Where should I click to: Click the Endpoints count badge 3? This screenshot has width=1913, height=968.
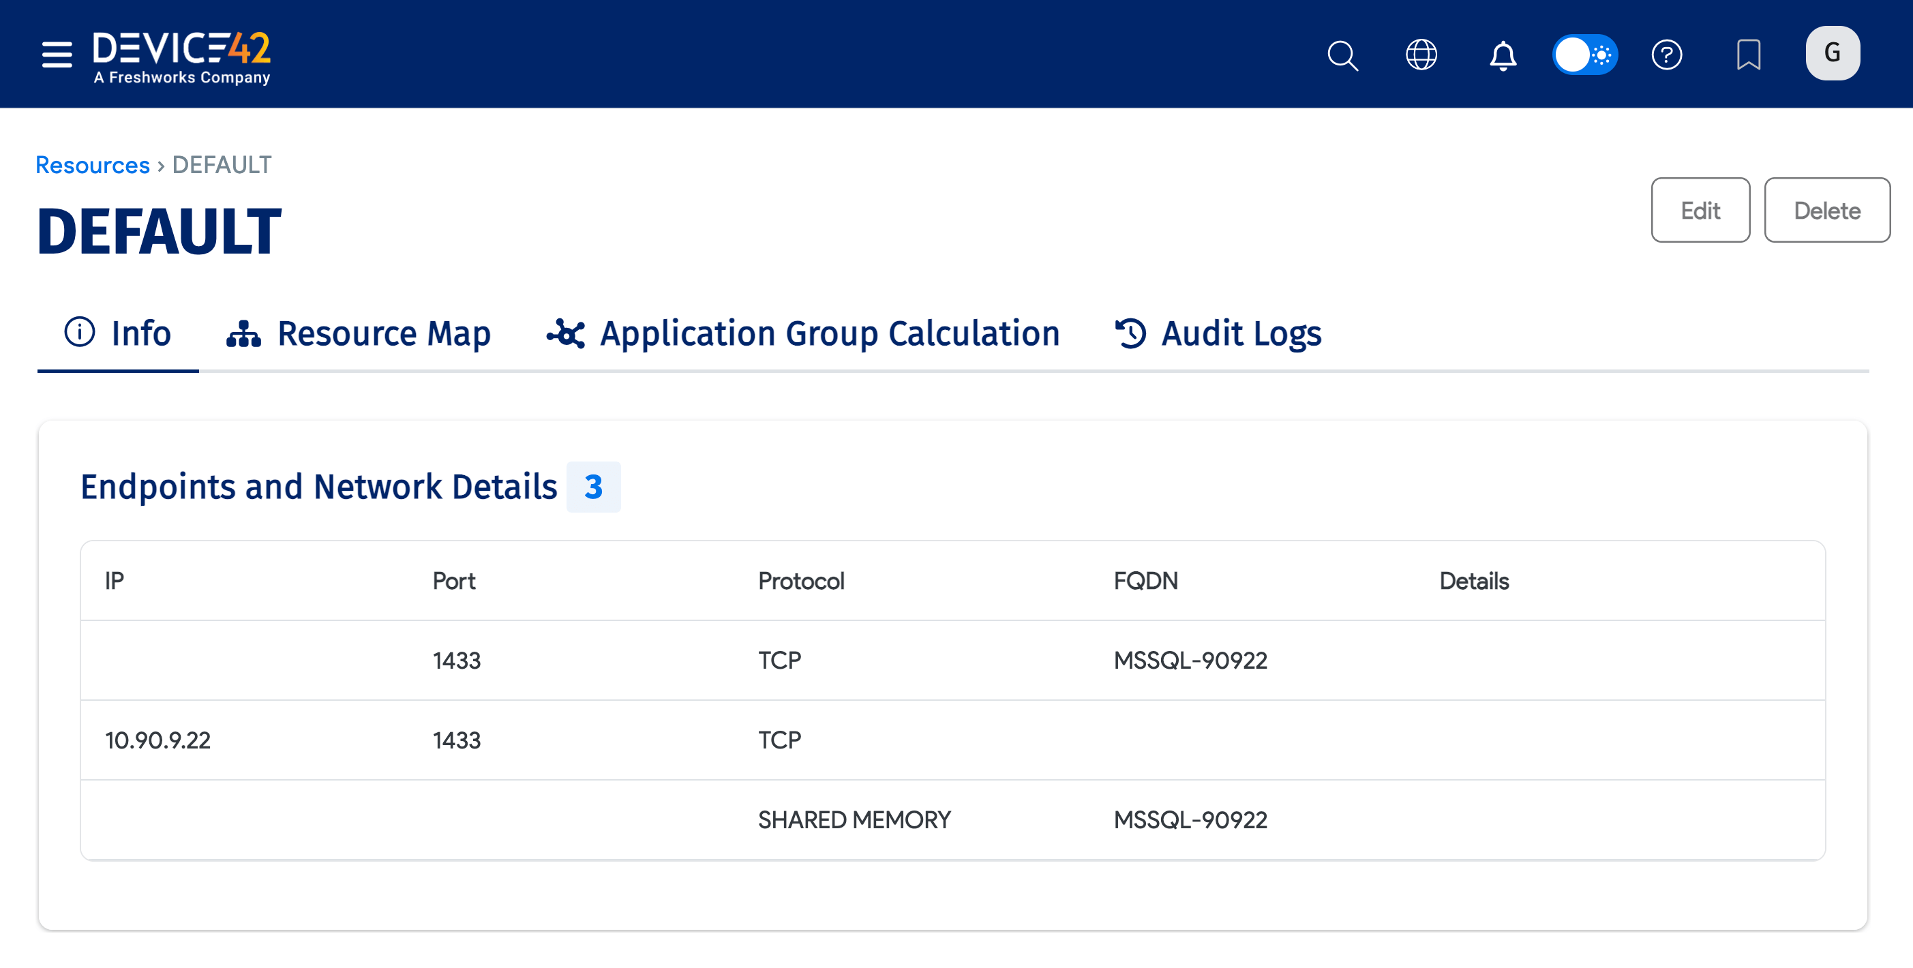click(593, 487)
